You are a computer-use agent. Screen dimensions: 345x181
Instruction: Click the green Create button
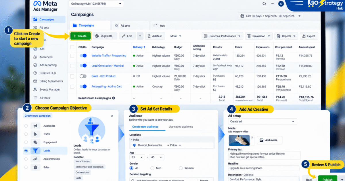tap(80, 36)
